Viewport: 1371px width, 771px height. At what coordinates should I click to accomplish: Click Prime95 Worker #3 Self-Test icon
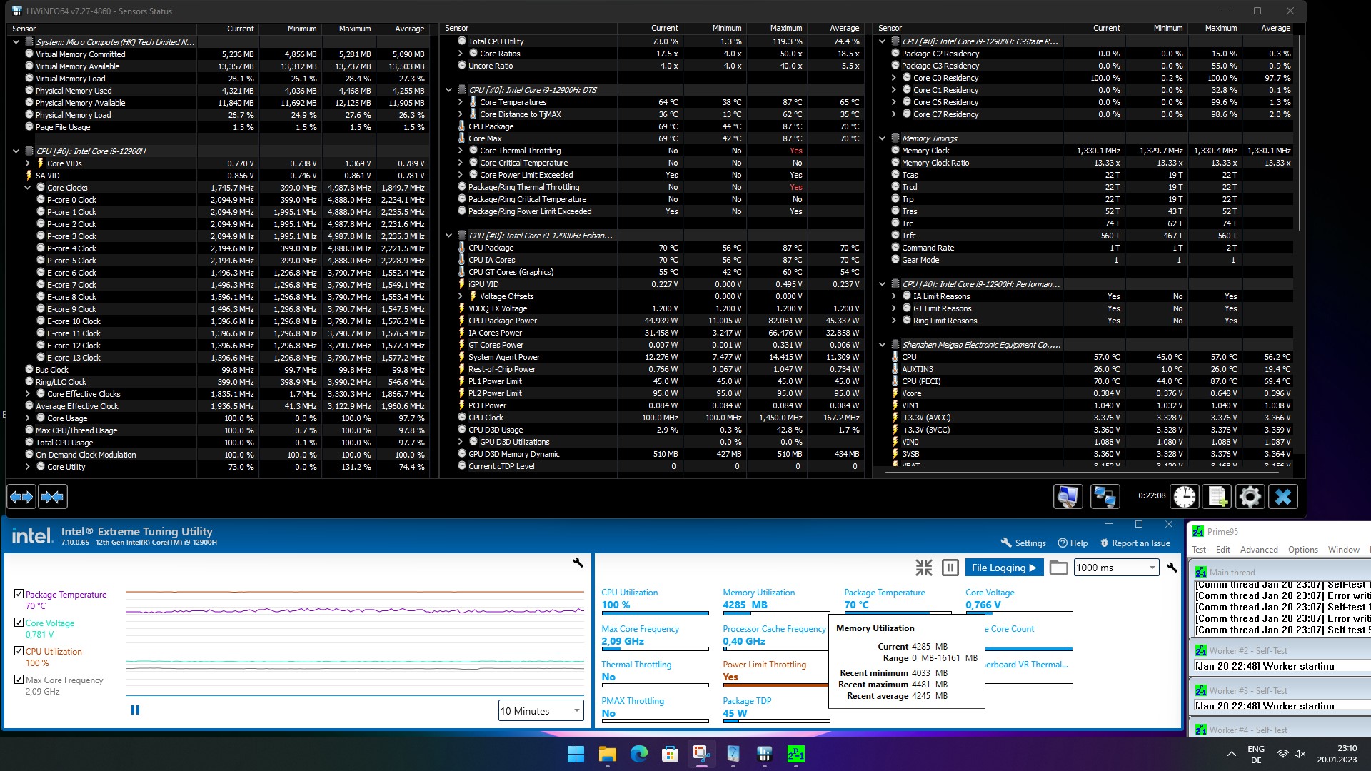tap(1201, 690)
